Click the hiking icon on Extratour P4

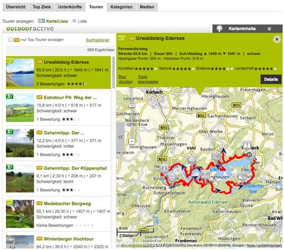tap(10, 96)
